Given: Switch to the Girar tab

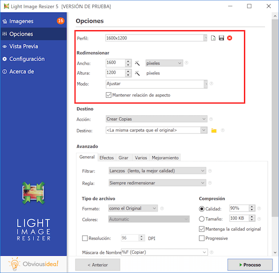Looking at the screenshot, I should pos(124,158).
